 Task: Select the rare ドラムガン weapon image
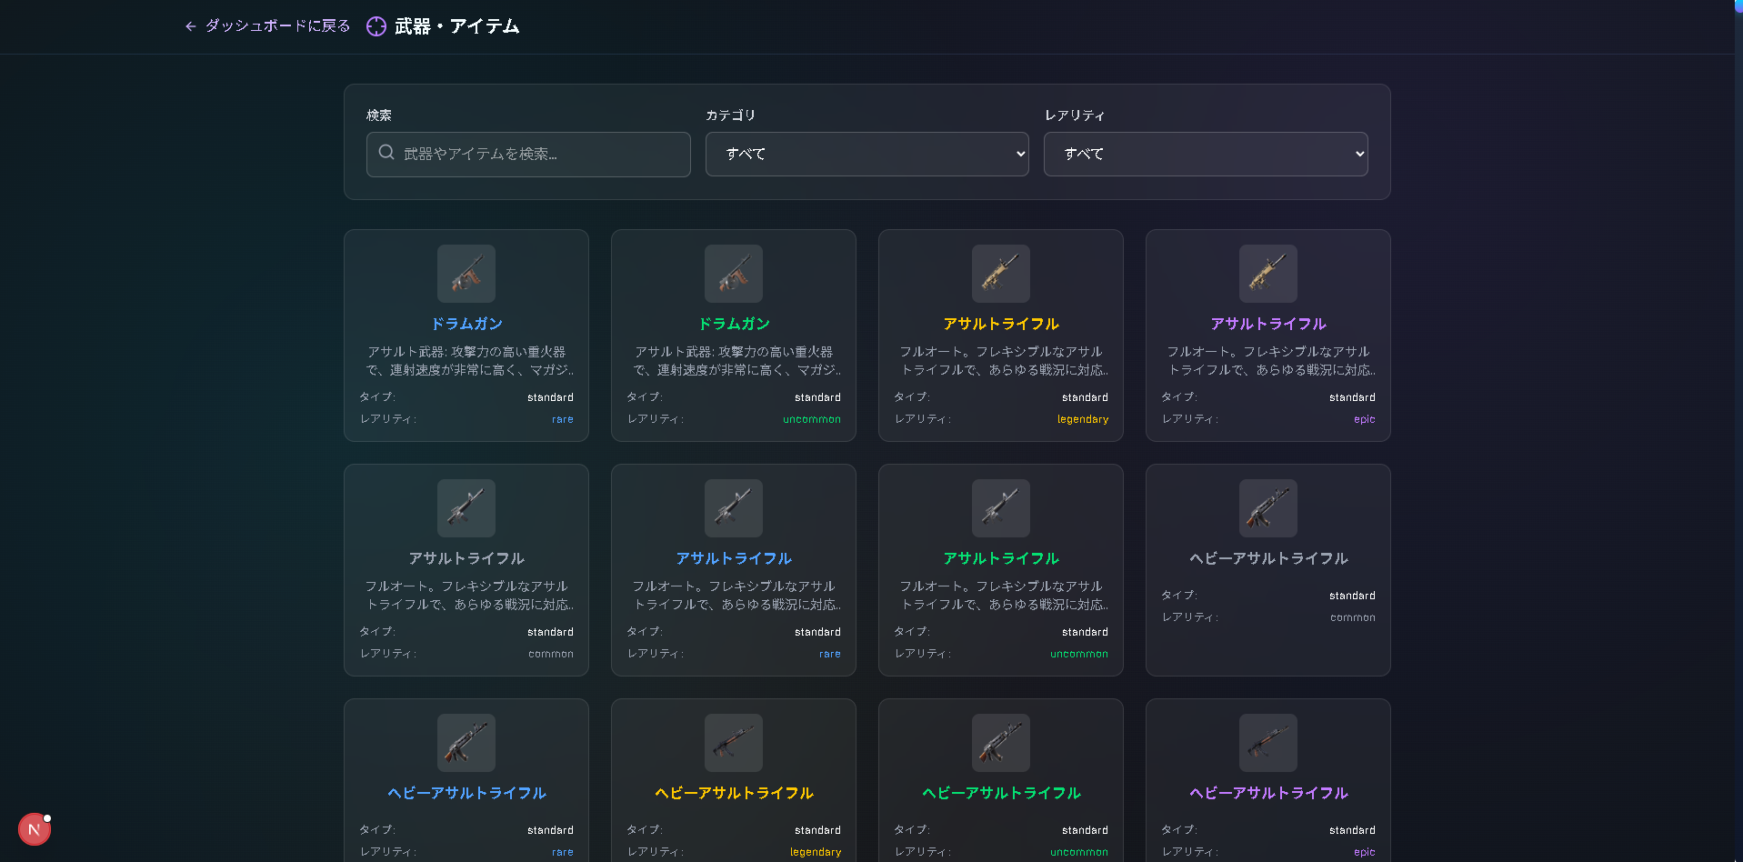coord(466,274)
